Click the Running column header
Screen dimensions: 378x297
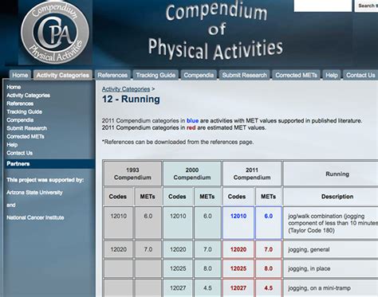coord(337,174)
